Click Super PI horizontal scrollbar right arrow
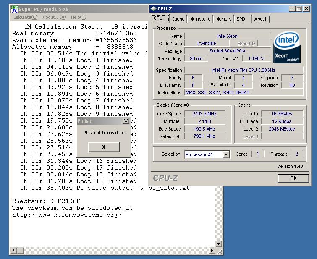The height and width of the screenshot is (259, 317). 212,251
